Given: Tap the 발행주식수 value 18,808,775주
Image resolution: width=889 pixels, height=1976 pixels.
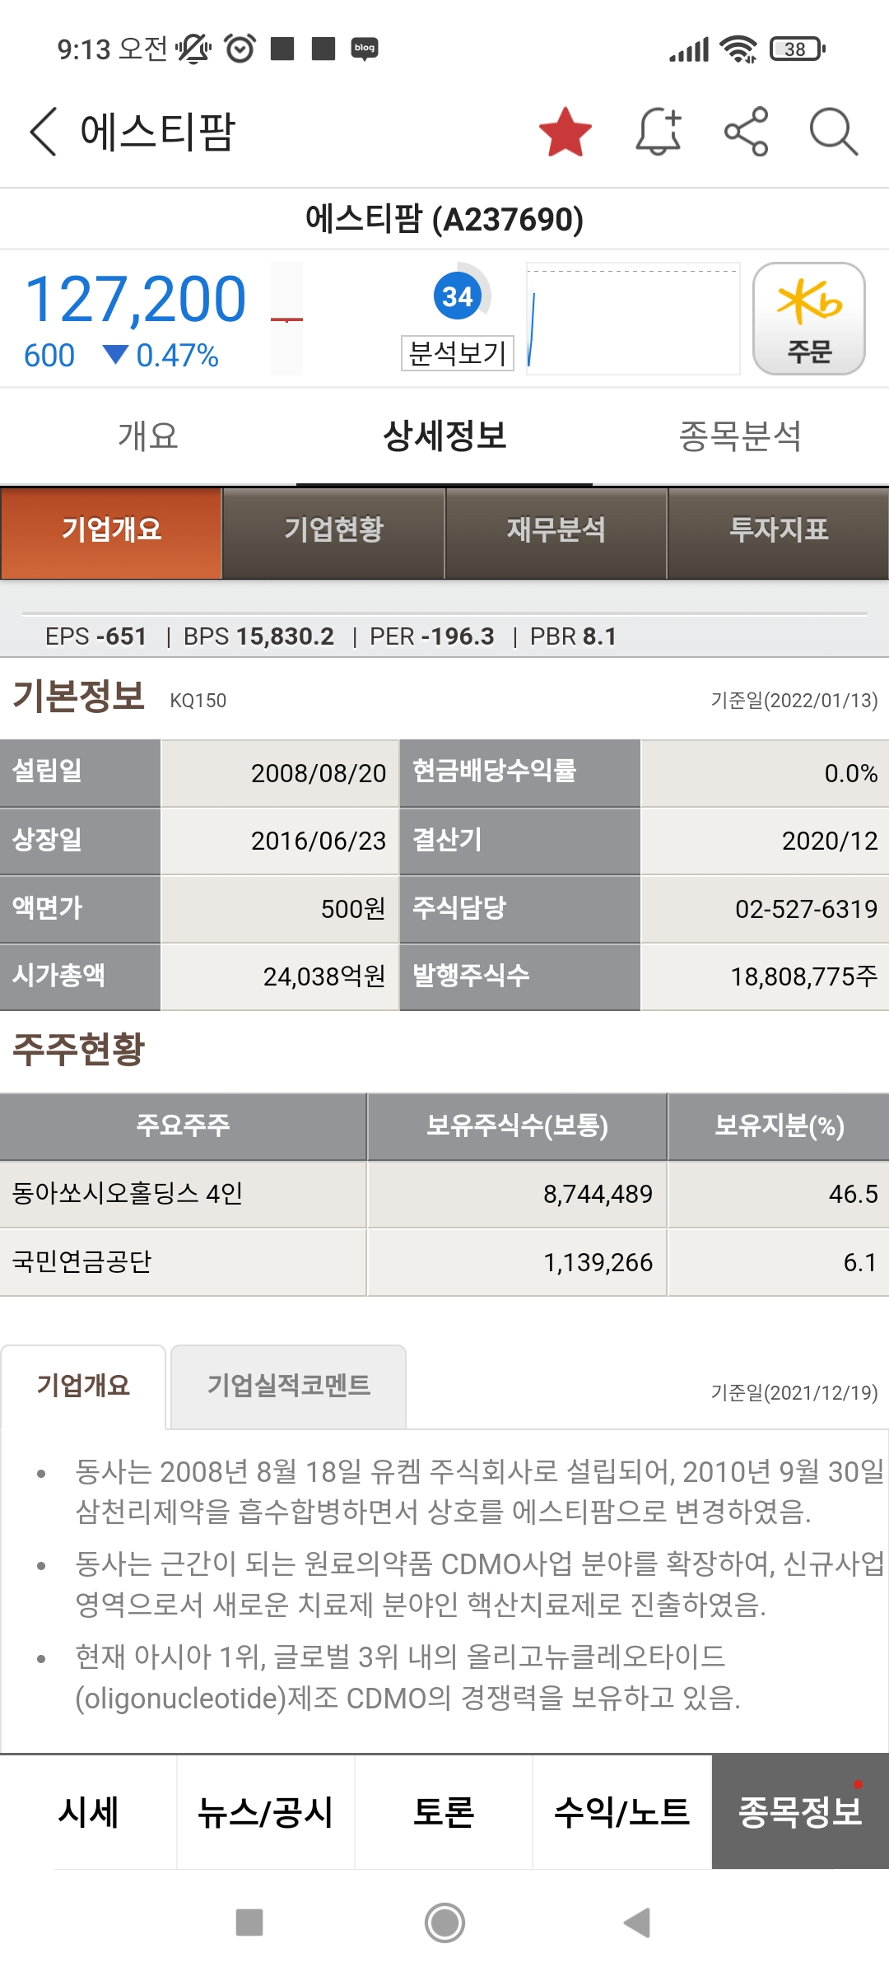Looking at the screenshot, I should 804,976.
